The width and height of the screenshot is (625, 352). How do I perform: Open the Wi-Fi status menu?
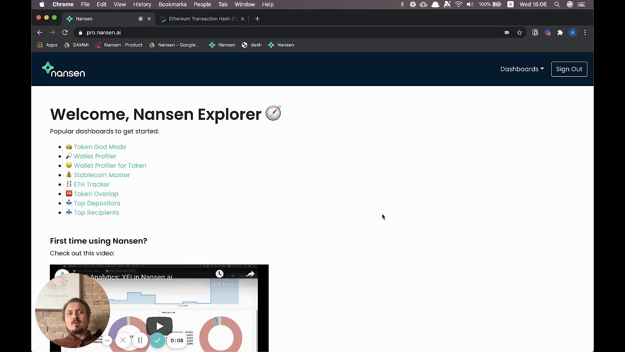point(458,4)
